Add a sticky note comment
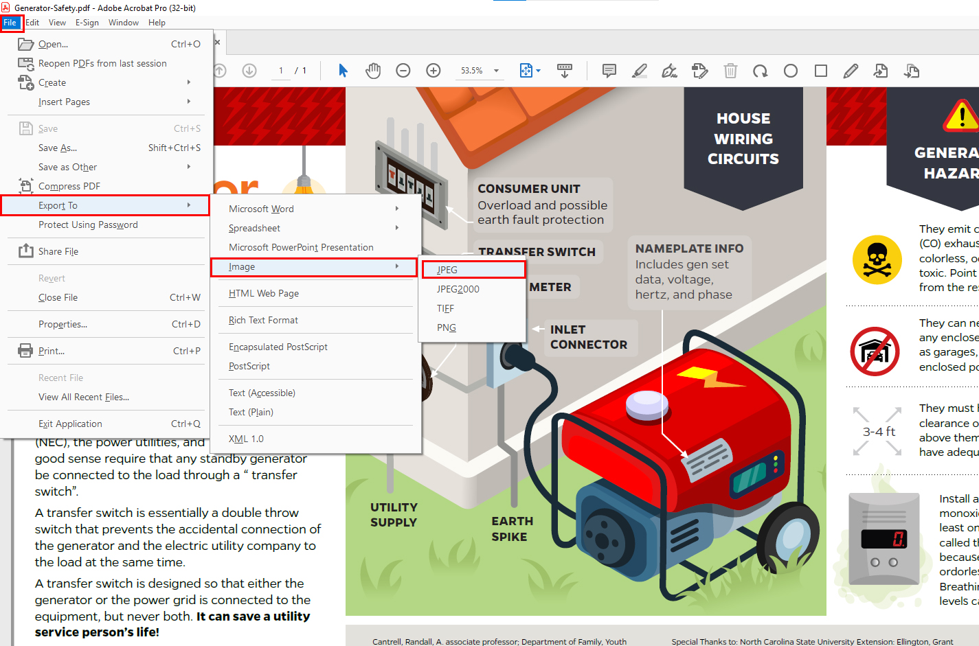The width and height of the screenshot is (979, 646). coord(609,71)
